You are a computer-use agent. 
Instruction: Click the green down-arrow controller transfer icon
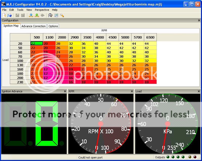[x=37, y=15]
